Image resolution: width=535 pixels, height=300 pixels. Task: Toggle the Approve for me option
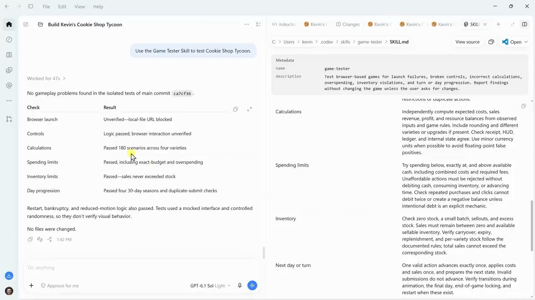point(60,286)
